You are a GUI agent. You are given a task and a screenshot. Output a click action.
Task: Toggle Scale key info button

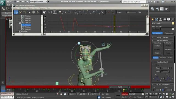pos(170,57)
